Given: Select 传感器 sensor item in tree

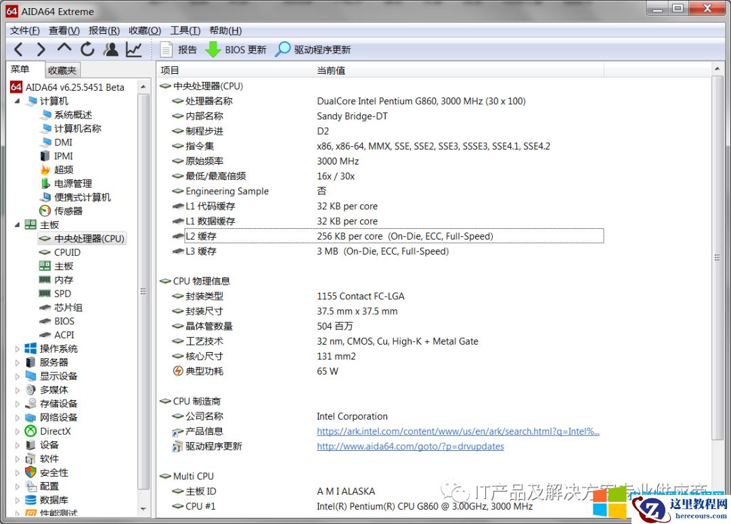Looking at the screenshot, I should click(x=68, y=211).
